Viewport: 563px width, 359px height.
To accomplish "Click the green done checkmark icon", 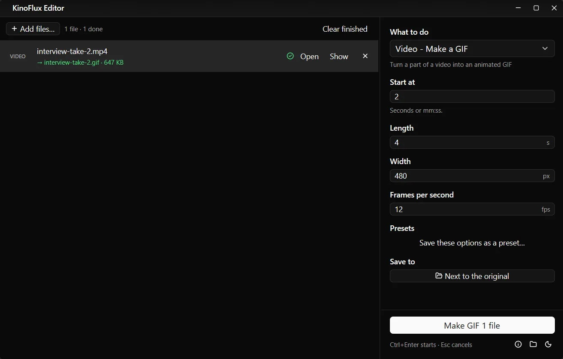I will coord(290,56).
